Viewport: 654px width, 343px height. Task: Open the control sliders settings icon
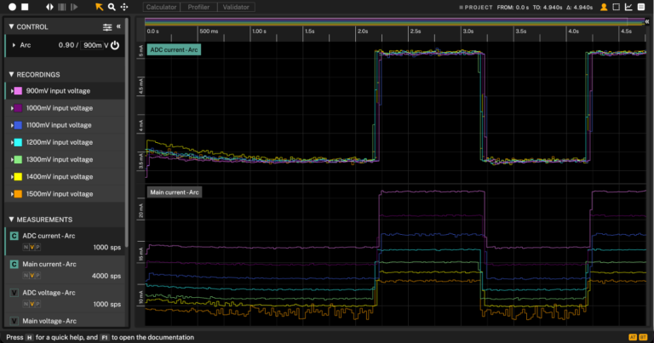pos(107,27)
